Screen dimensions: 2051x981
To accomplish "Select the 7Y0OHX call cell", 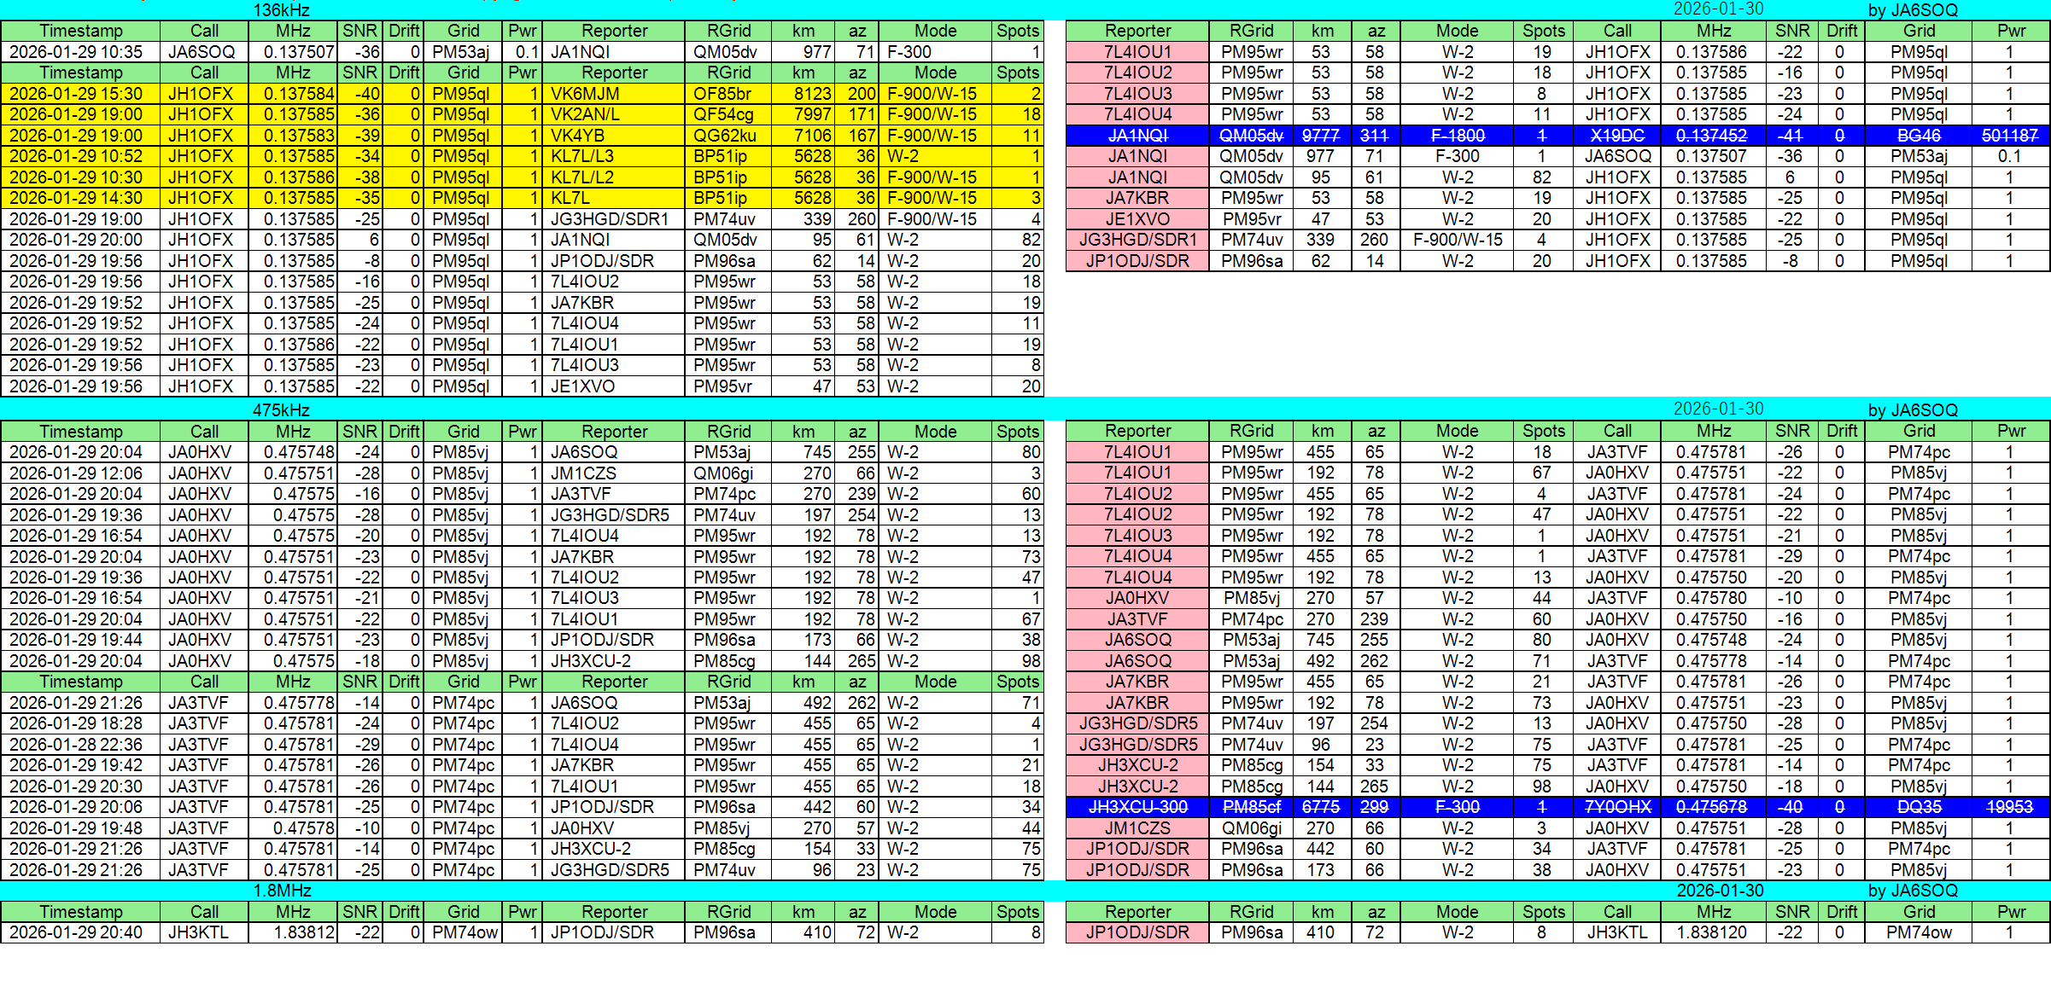I will click(1617, 807).
